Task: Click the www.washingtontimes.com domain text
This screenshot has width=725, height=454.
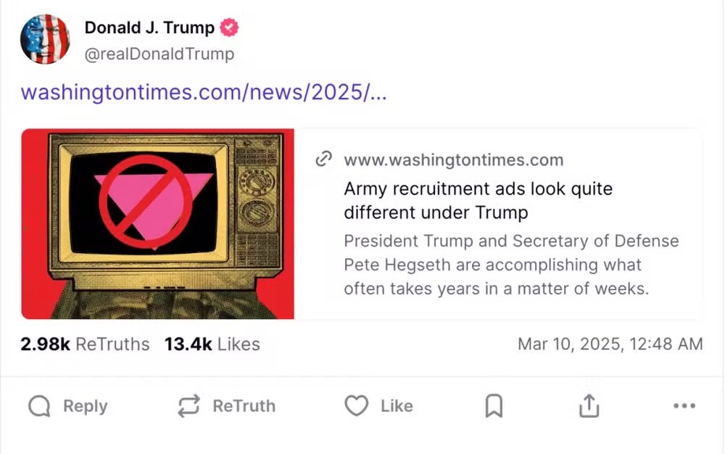Action: click(x=453, y=160)
